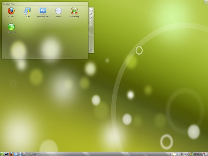Click the lock/logout buttons in the panel

pos(204,154)
